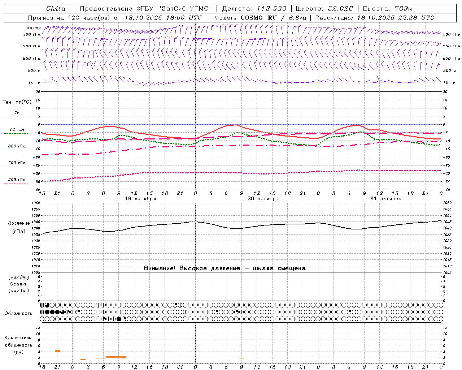Click the "Ветер" wind panel label
This screenshot has height=370, width=462.
[33, 27]
